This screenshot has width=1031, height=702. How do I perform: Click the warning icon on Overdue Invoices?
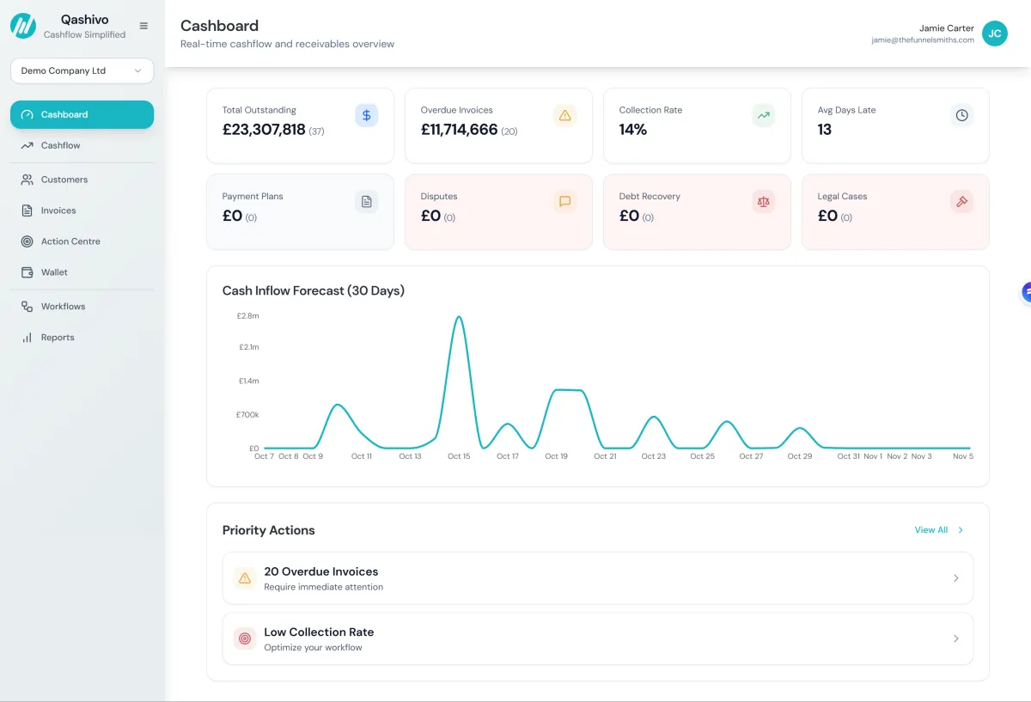(564, 115)
